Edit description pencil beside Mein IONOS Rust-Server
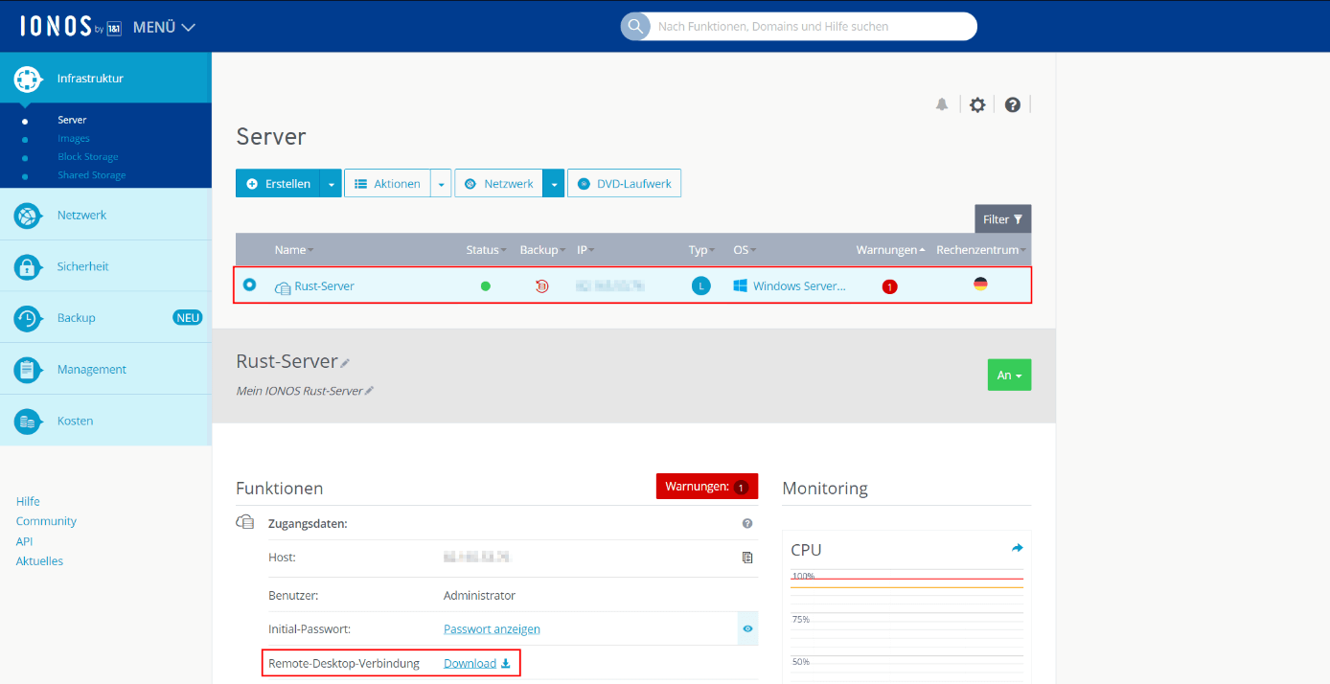 pyautogui.click(x=369, y=391)
